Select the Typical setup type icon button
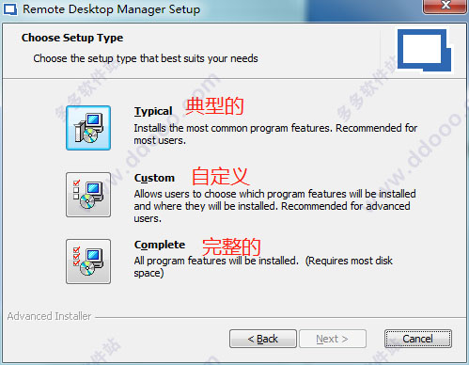 pos(88,128)
